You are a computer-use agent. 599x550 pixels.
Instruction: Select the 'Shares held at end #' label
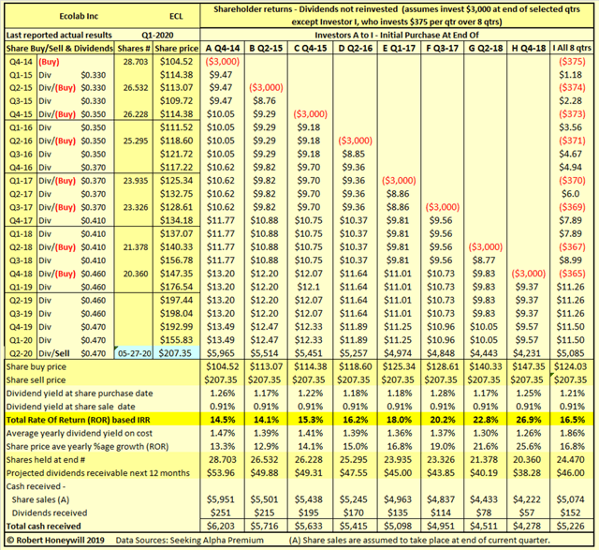(x=46, y=460)
